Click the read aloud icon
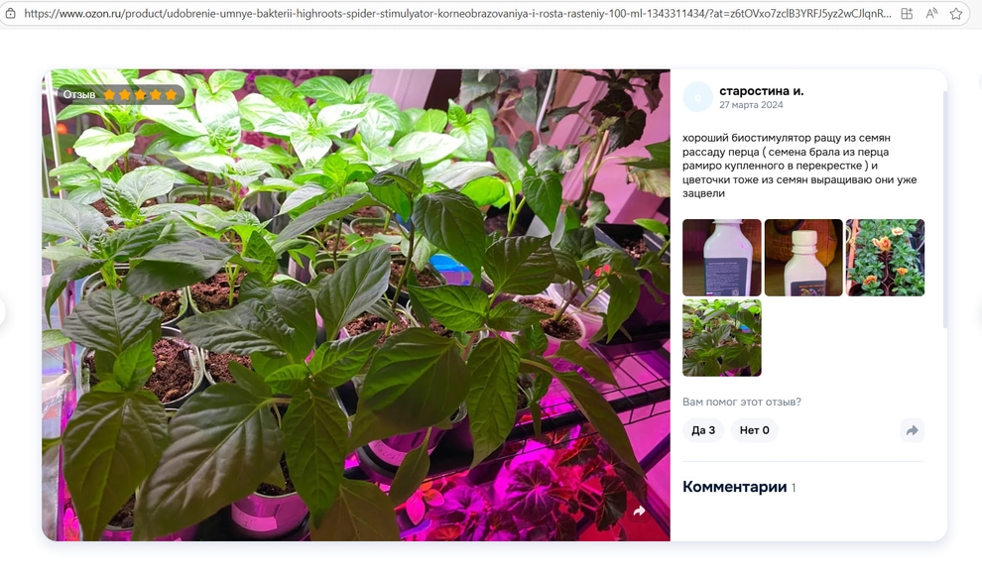Screen dimensions: 982x574 tap(931, 13)
